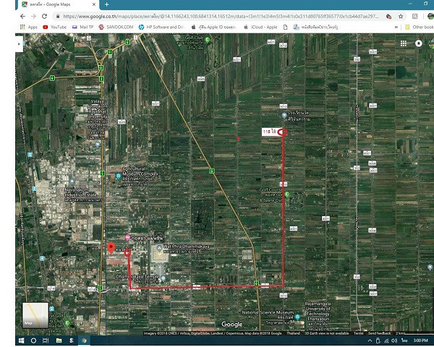Open network settings from the system tray
Screen dimensions: 434x347
tap(386, 340)
